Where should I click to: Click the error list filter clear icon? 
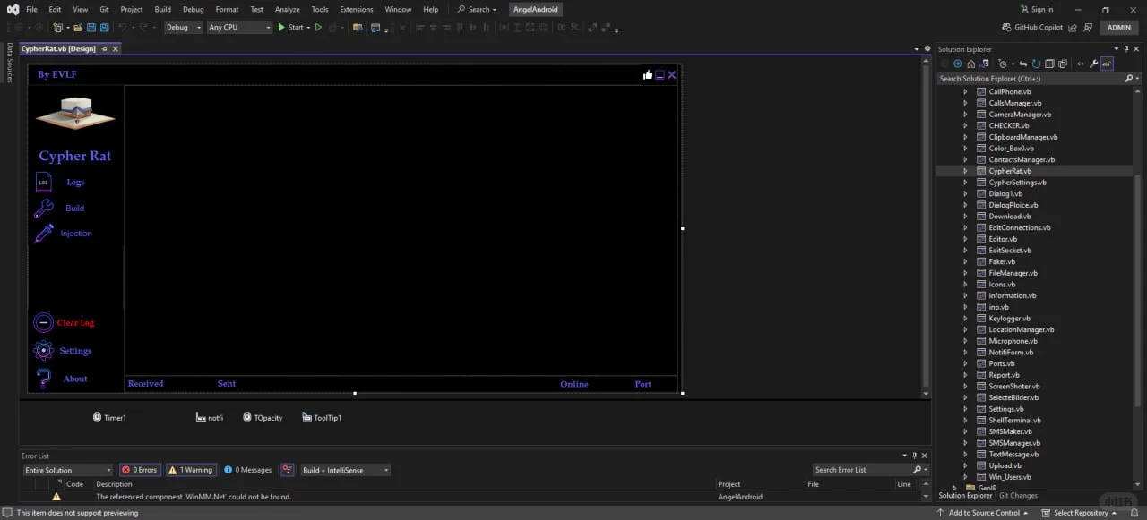(288, 470)
